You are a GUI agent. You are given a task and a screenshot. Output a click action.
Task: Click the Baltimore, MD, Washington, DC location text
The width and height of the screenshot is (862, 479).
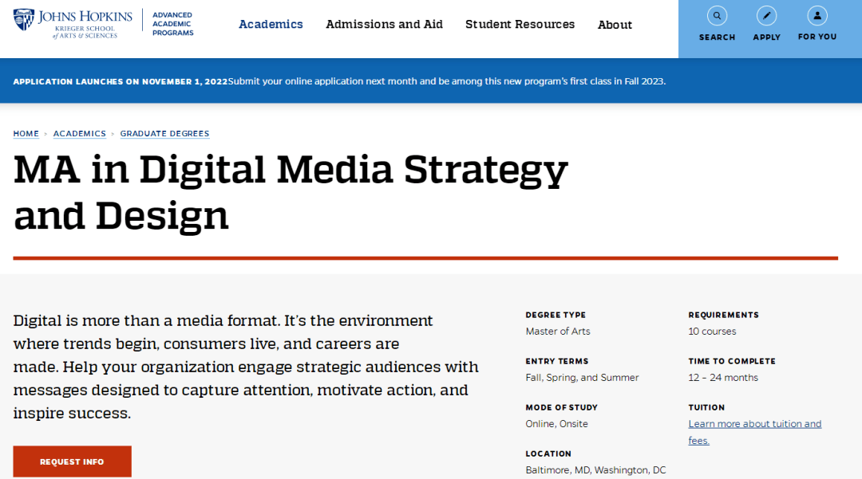click(595, 470)
